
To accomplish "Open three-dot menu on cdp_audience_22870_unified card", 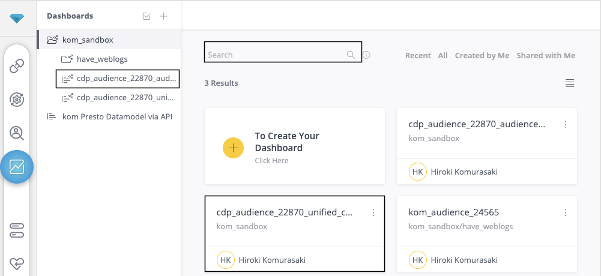I will (x=373, y=212).
